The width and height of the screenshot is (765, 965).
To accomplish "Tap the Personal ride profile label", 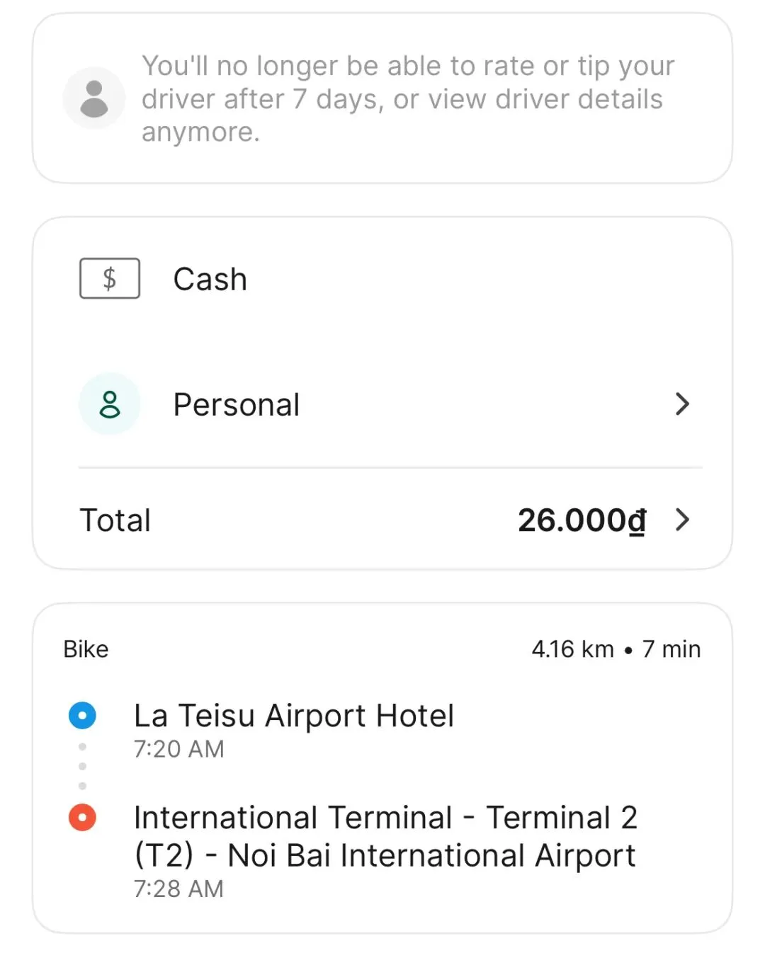I will pyautogui.click(x=237, y=405).
